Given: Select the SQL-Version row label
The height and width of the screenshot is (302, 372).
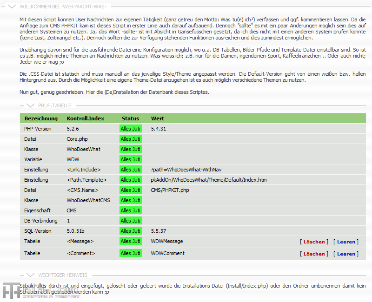Looking at the screenshot, I should pyautogui.click(x=38, y=230).
